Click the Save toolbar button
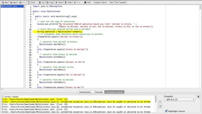The width and height of the screenshot is (202, 114). [x=22, y=3]
